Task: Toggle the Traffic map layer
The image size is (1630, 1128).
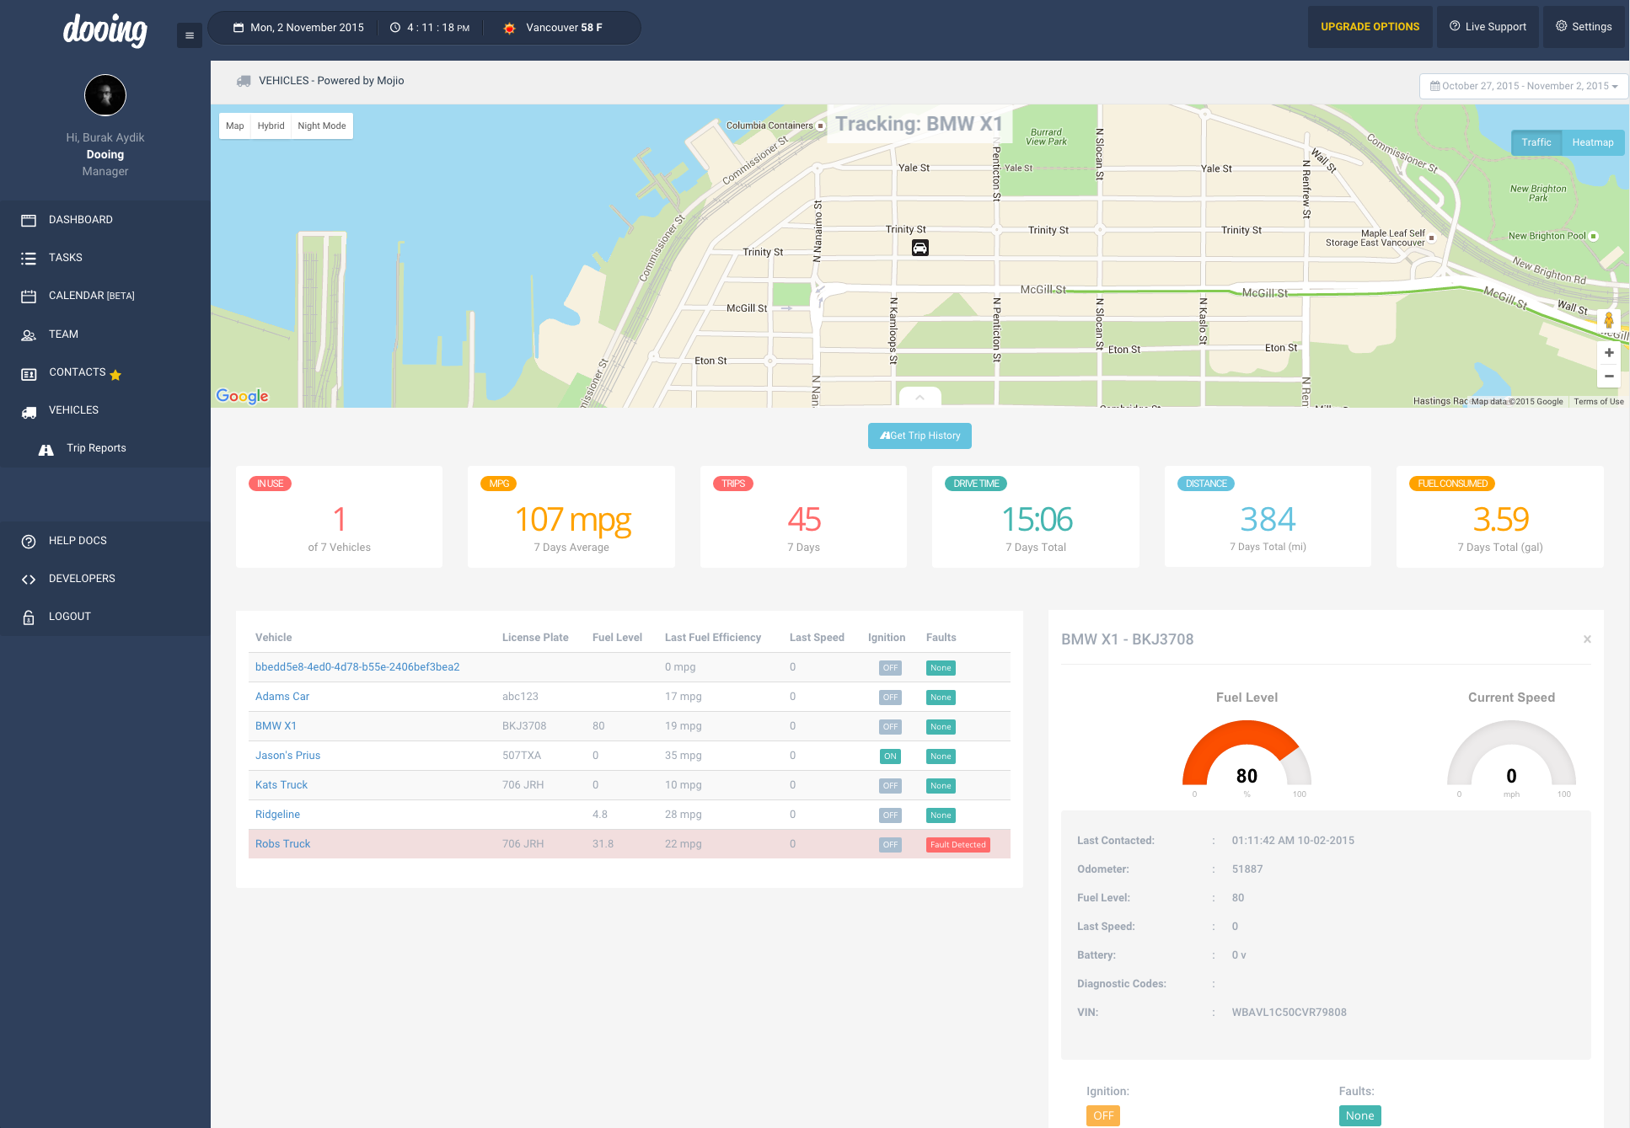Action: (1536, 142)
